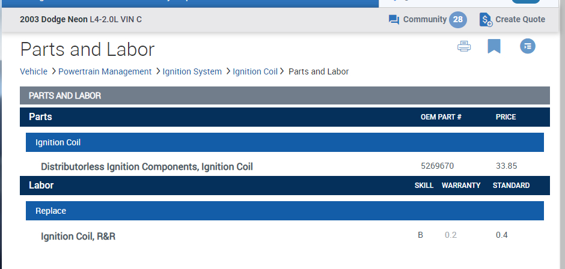Click the Community chat bubbles icon
This screenshot has width=565, height=269.
(394, 19)
